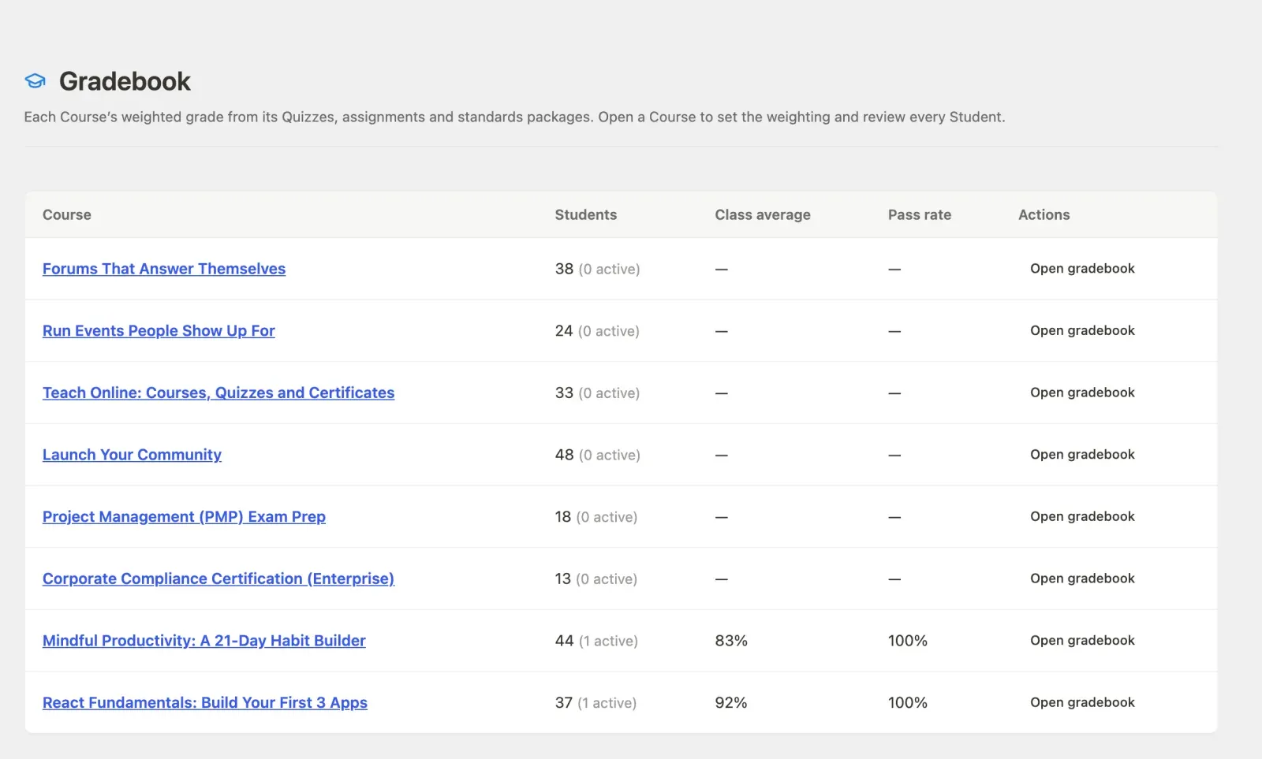The image size is (1262, 759).
Task: Open Mindful Productivity: A 21-Day Habit Builder
Action: click(x=204, y=641)
